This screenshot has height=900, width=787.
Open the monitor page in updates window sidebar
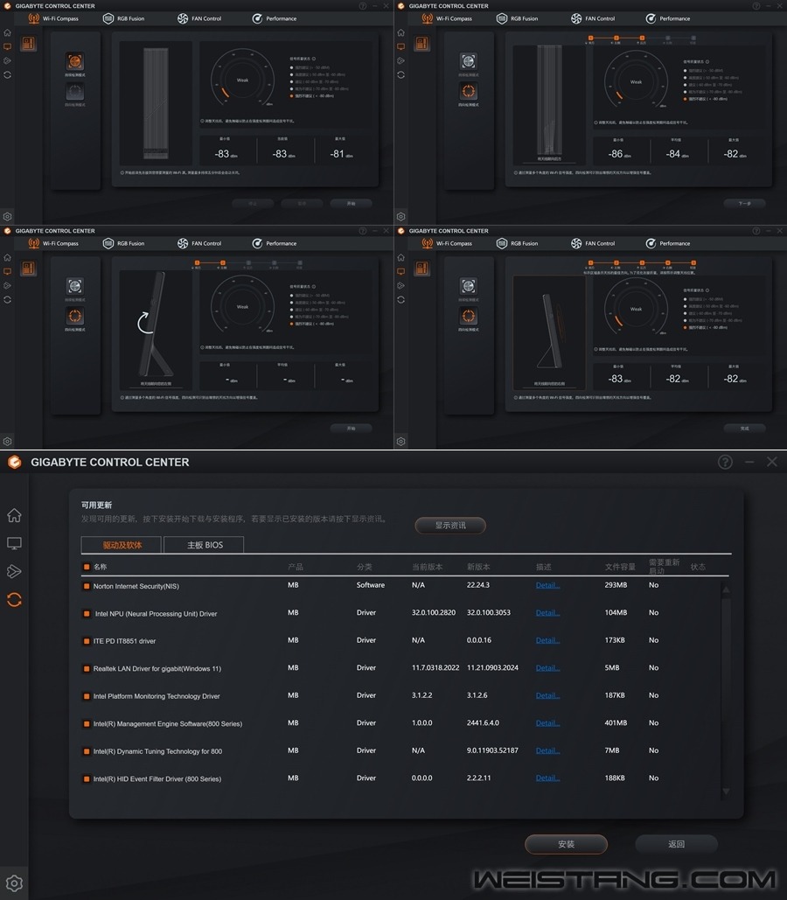click(14, 543)
